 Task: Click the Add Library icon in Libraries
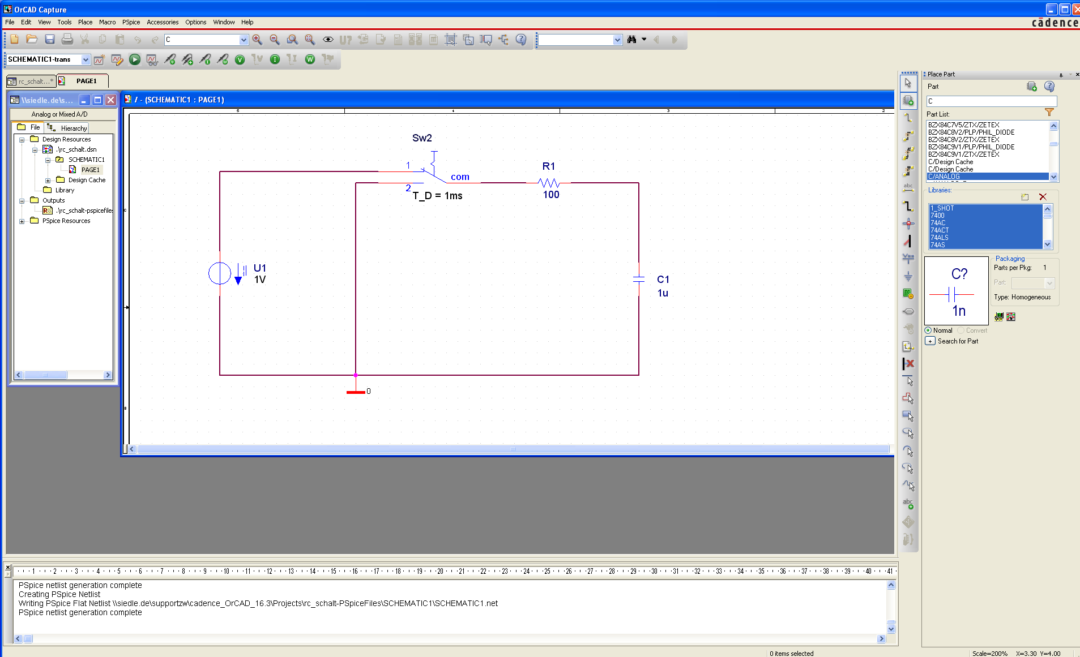coord(1025,197)
